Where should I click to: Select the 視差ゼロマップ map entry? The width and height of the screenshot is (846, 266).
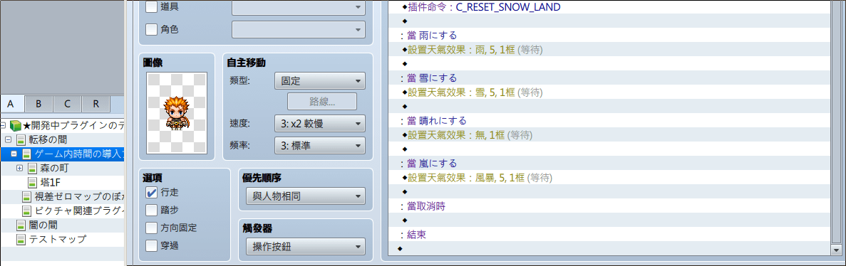pos(79,196)
